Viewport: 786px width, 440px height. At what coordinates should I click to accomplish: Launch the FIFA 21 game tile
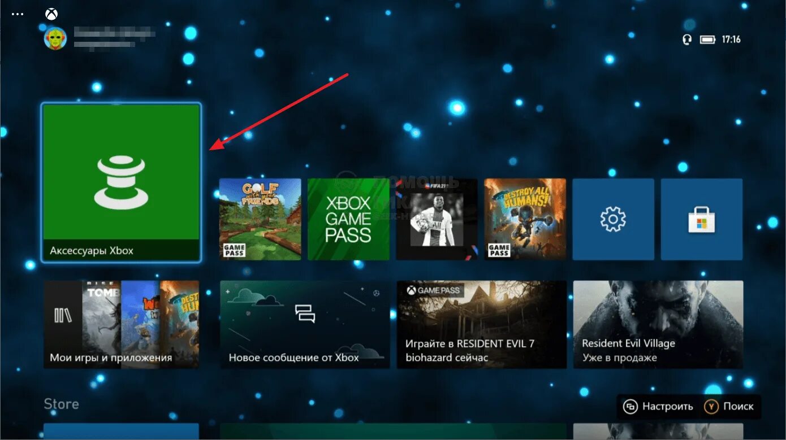pyautogui.click(x=437, y=219)
